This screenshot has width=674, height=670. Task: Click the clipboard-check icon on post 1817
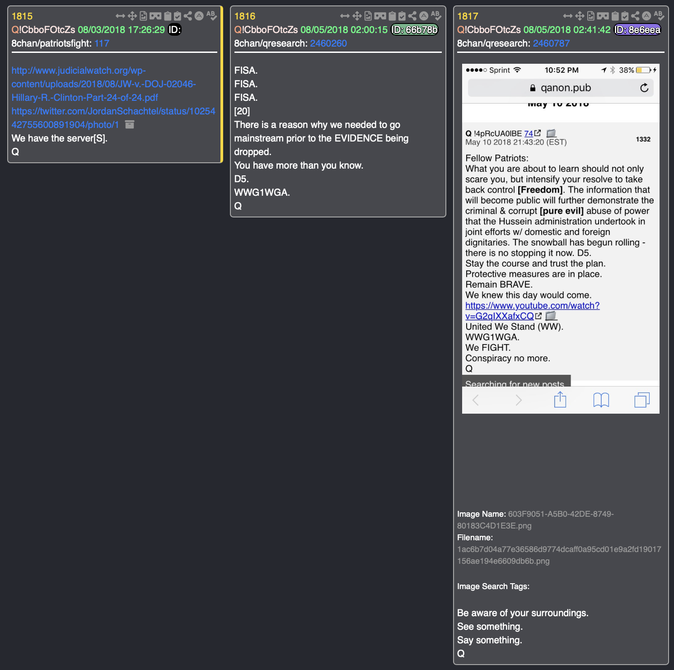[x=625, y=16]
